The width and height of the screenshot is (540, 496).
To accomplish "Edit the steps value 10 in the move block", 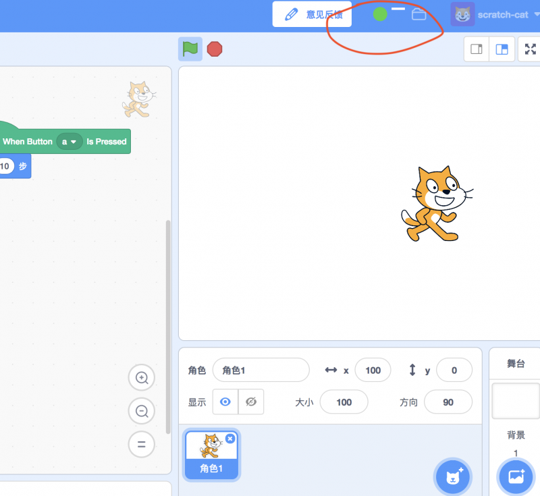I will coord(5,166).
